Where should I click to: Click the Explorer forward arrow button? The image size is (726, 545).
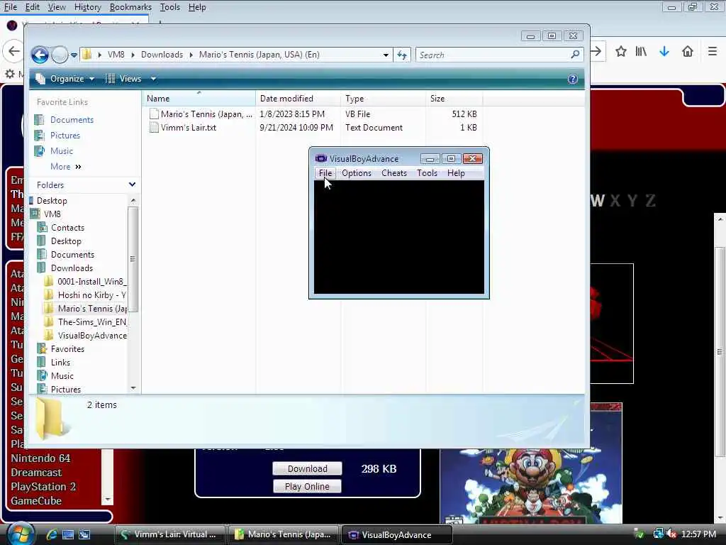point(60,55)
